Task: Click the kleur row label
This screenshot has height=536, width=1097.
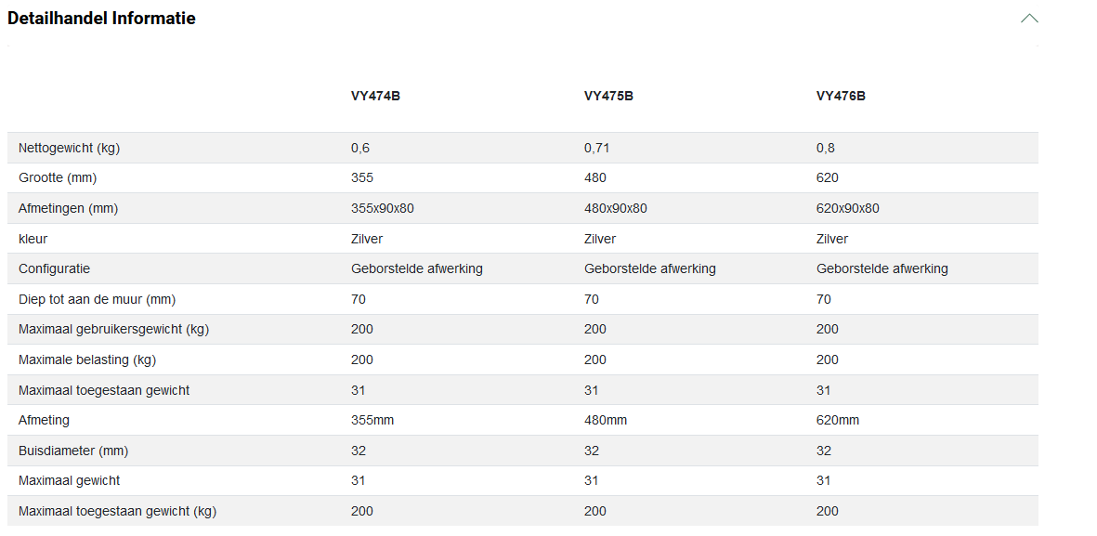Action: [33, 239]
